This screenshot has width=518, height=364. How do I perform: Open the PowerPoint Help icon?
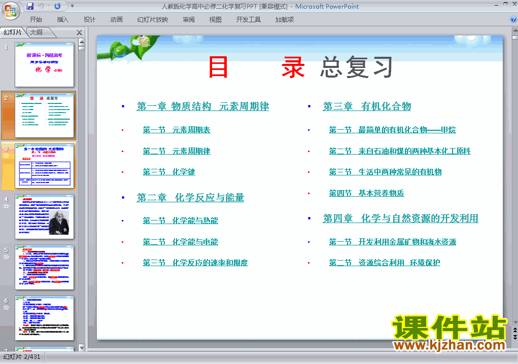(514, 19)
